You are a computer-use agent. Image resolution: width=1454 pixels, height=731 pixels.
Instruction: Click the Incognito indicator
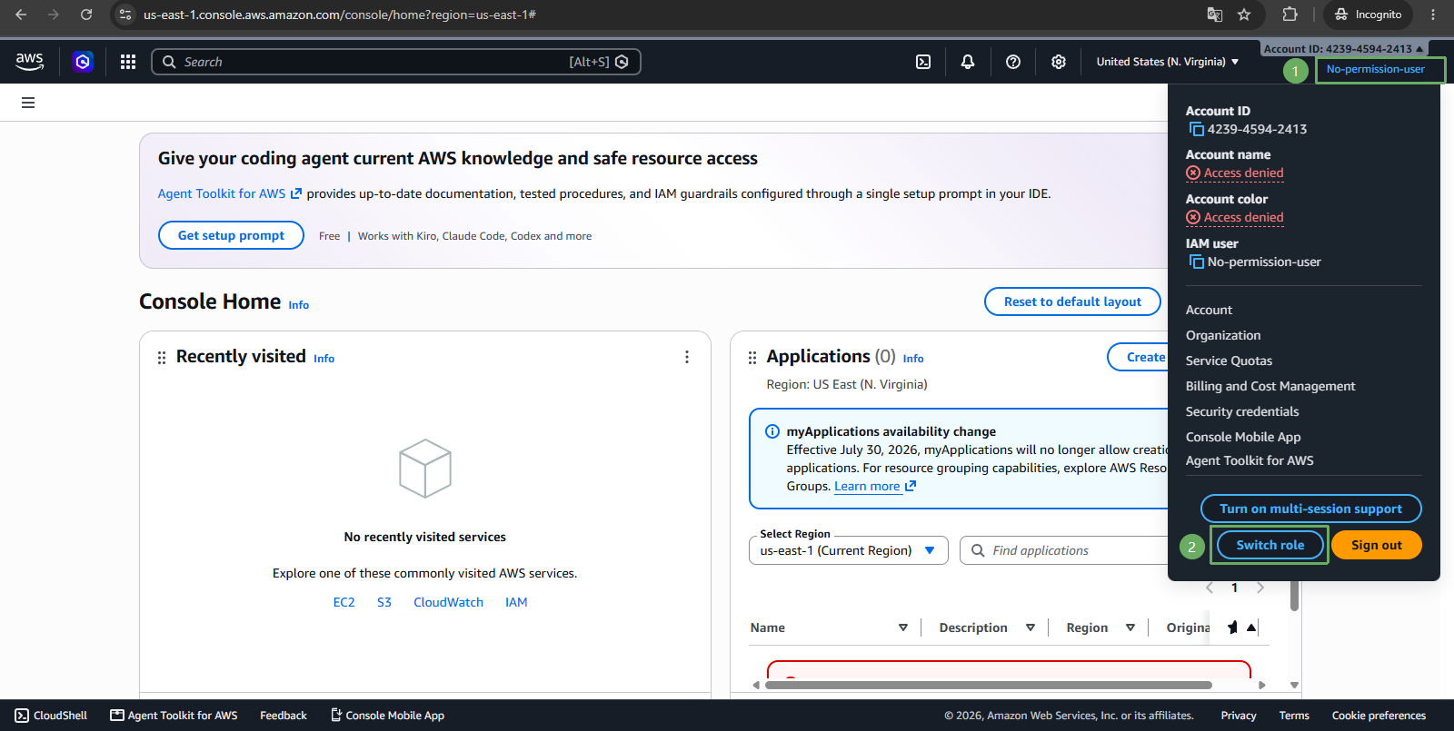pyautogui.click(x=1368, y=15)
